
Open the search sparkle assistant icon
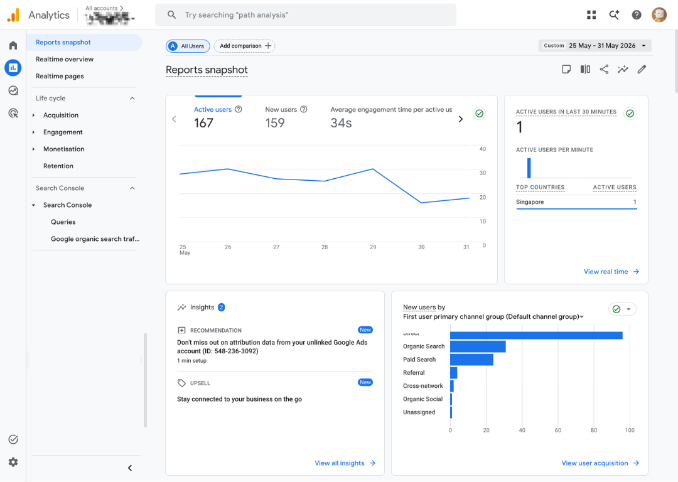click(x=614, y=15)
